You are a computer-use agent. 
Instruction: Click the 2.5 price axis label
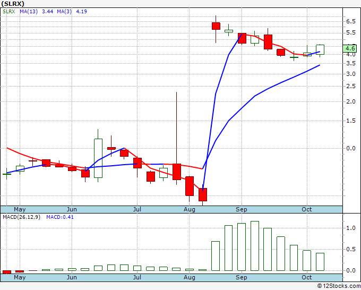[350, 87]
